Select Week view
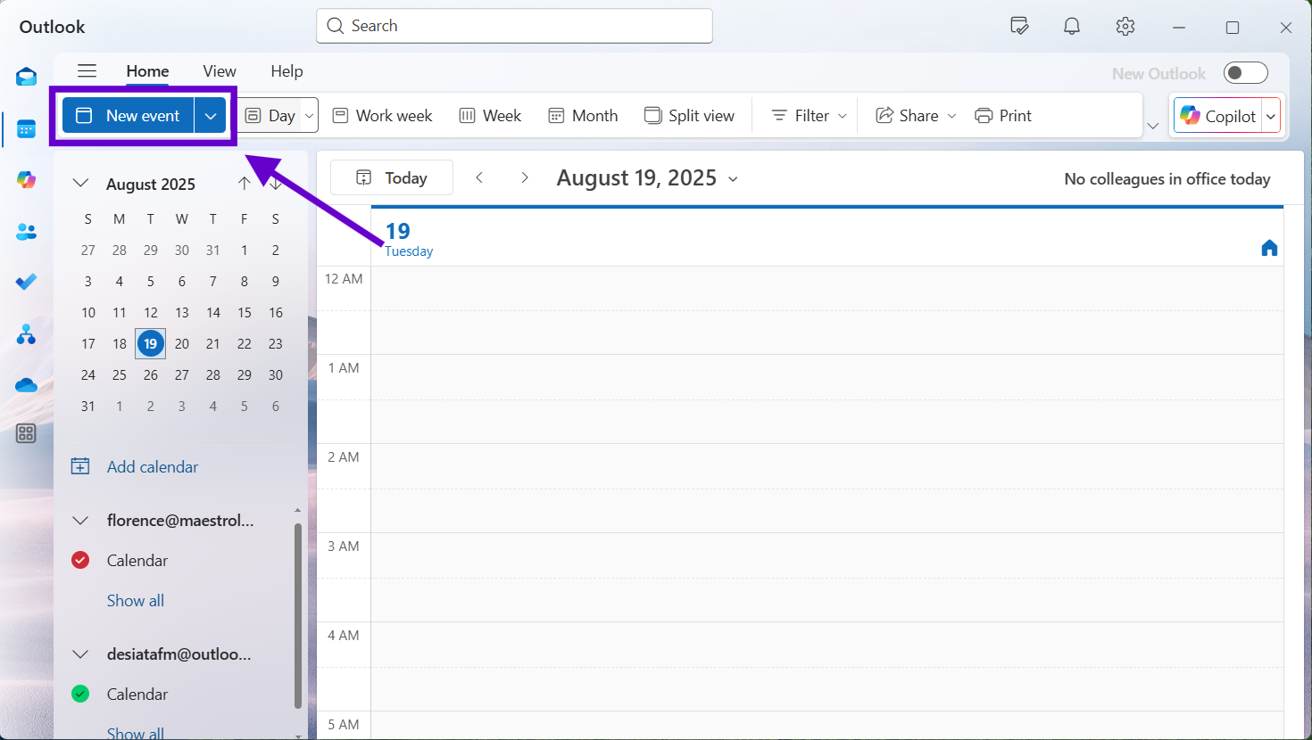1312x740 pixels. 490,115
